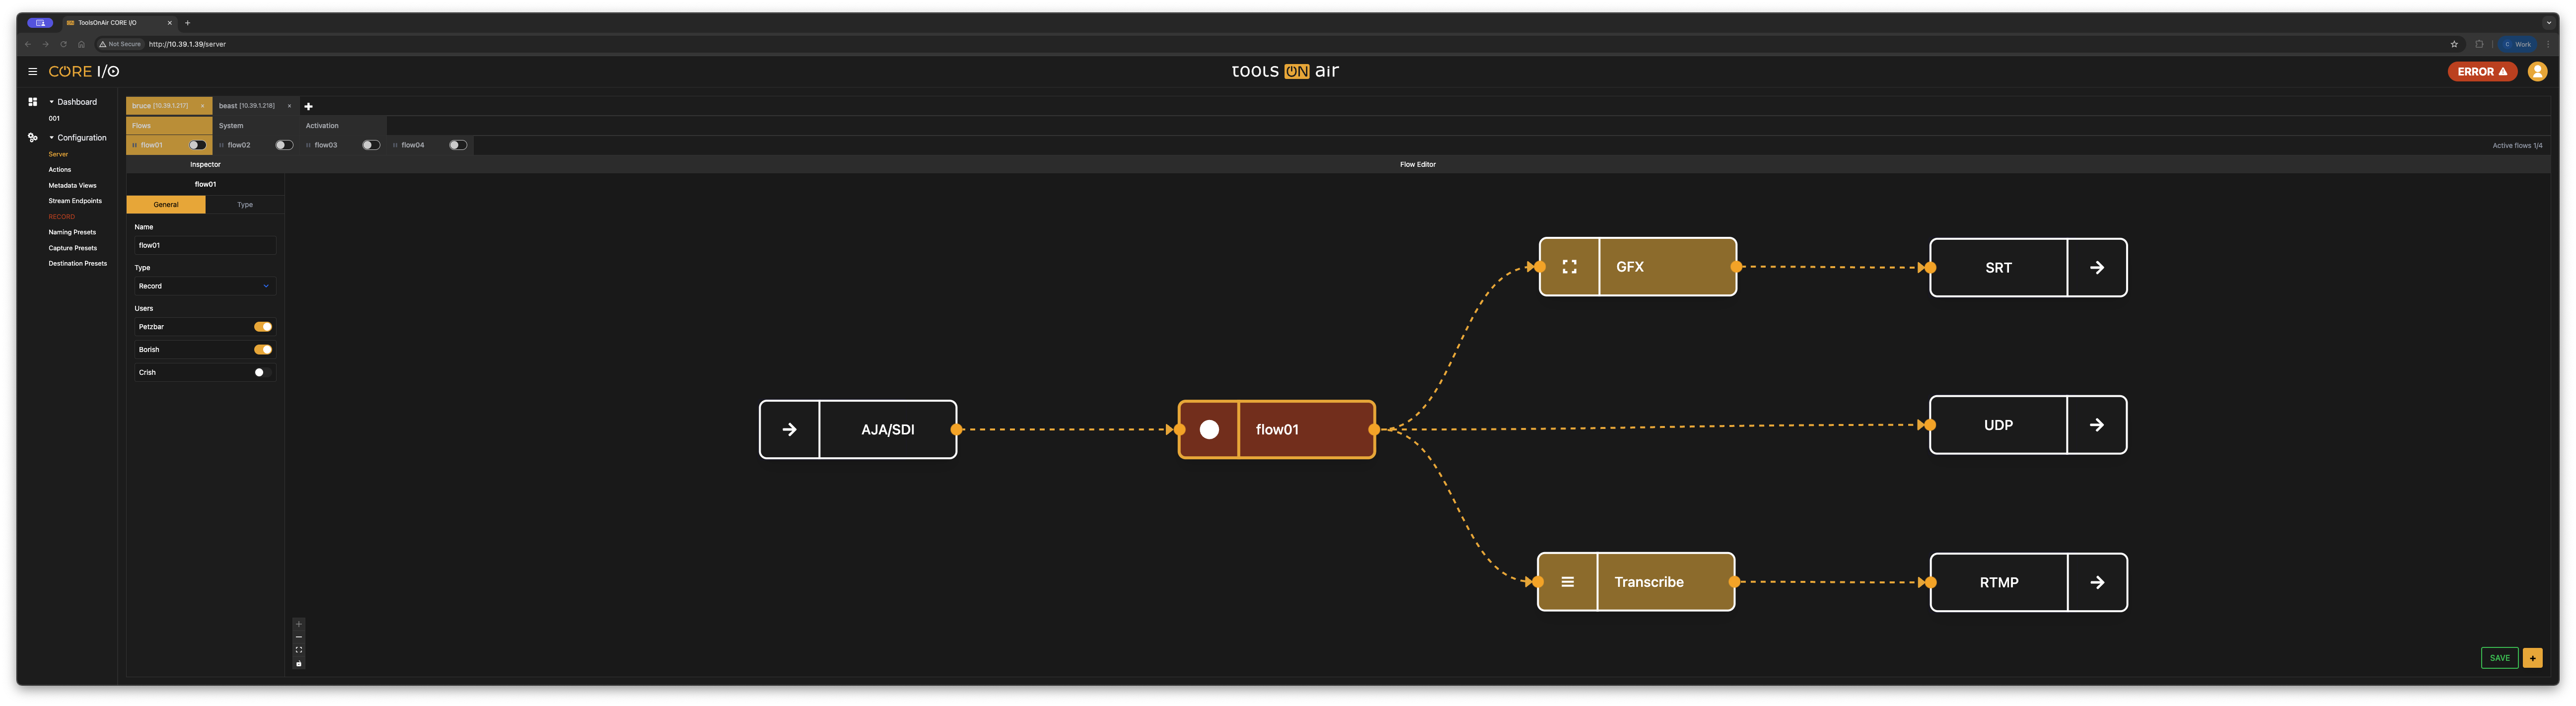Viewport: 2576px width, 706px height.
Task: Open the Destination Presets link
Action: coord(77,264)
